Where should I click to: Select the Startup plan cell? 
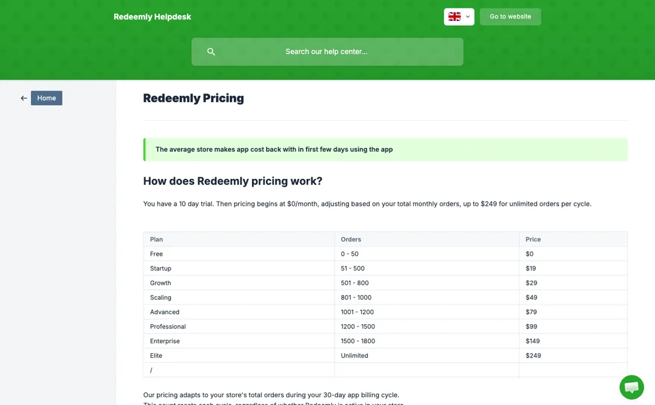[x=239, y=268]
